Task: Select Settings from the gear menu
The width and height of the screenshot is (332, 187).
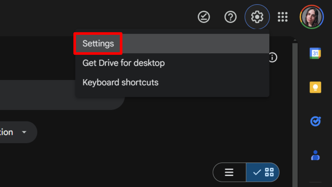Action: pos(98,44)
